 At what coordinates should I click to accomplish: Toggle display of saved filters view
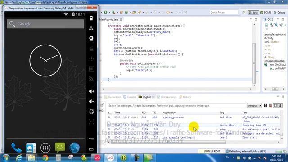pyautogui.click(x=275, y=106)
